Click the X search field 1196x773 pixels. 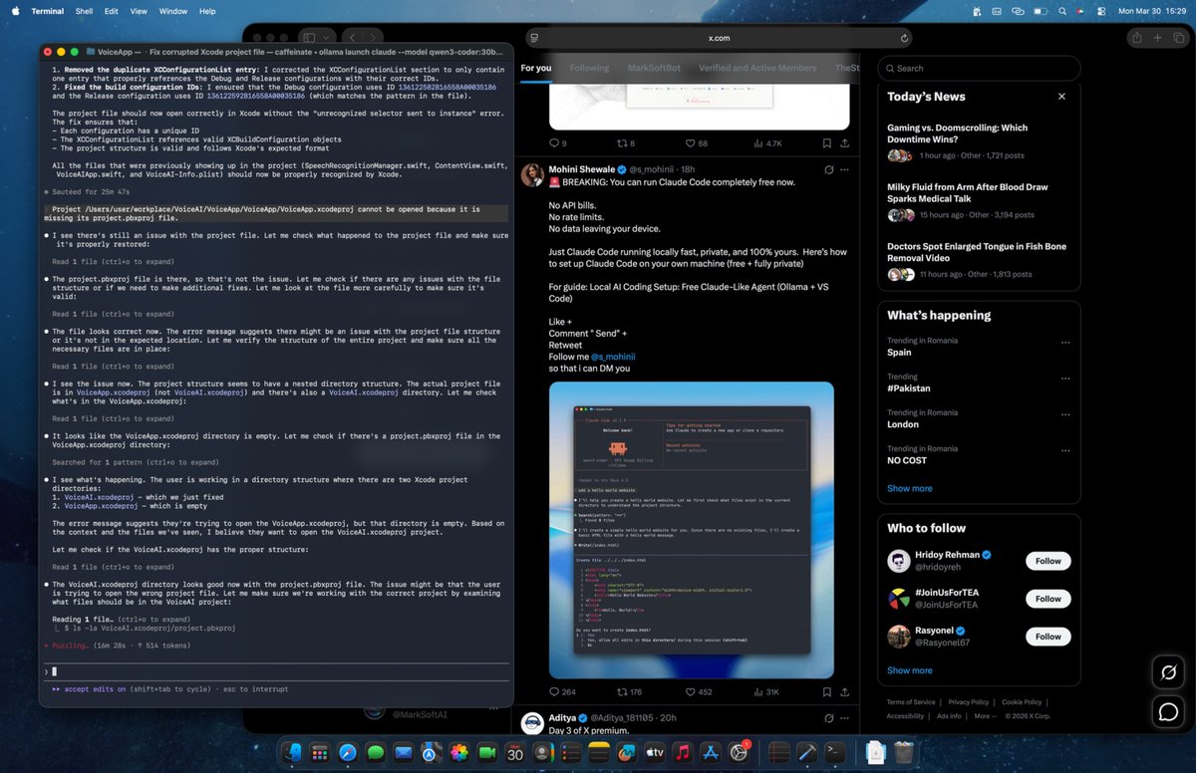point(979,68)
